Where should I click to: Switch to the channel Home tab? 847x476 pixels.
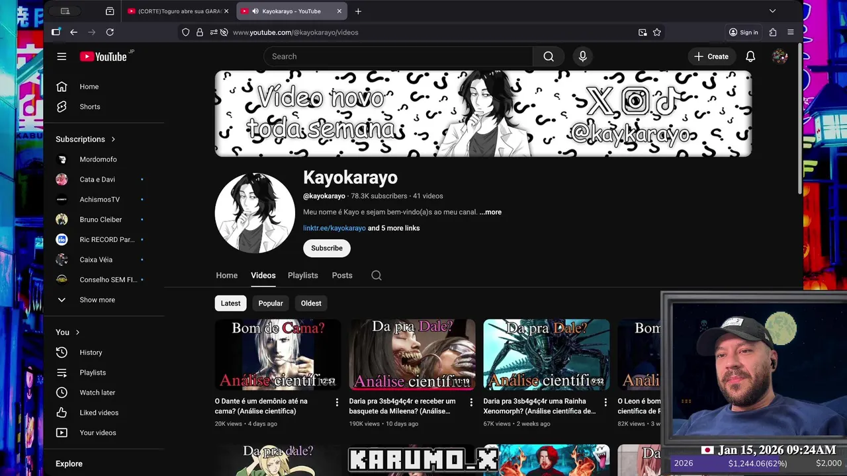point(226,275)
